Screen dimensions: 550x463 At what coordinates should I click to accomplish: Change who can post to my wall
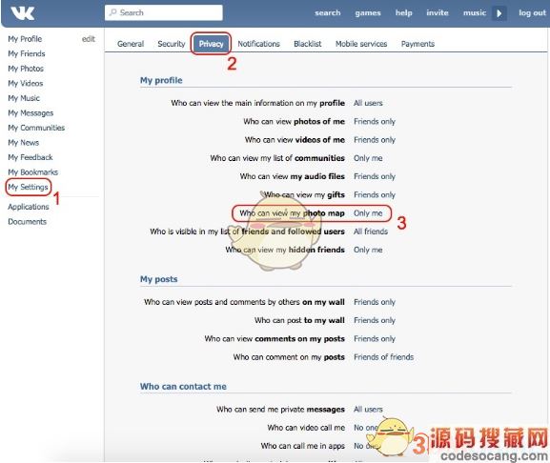pyautogui.click(x=375, y=320)
